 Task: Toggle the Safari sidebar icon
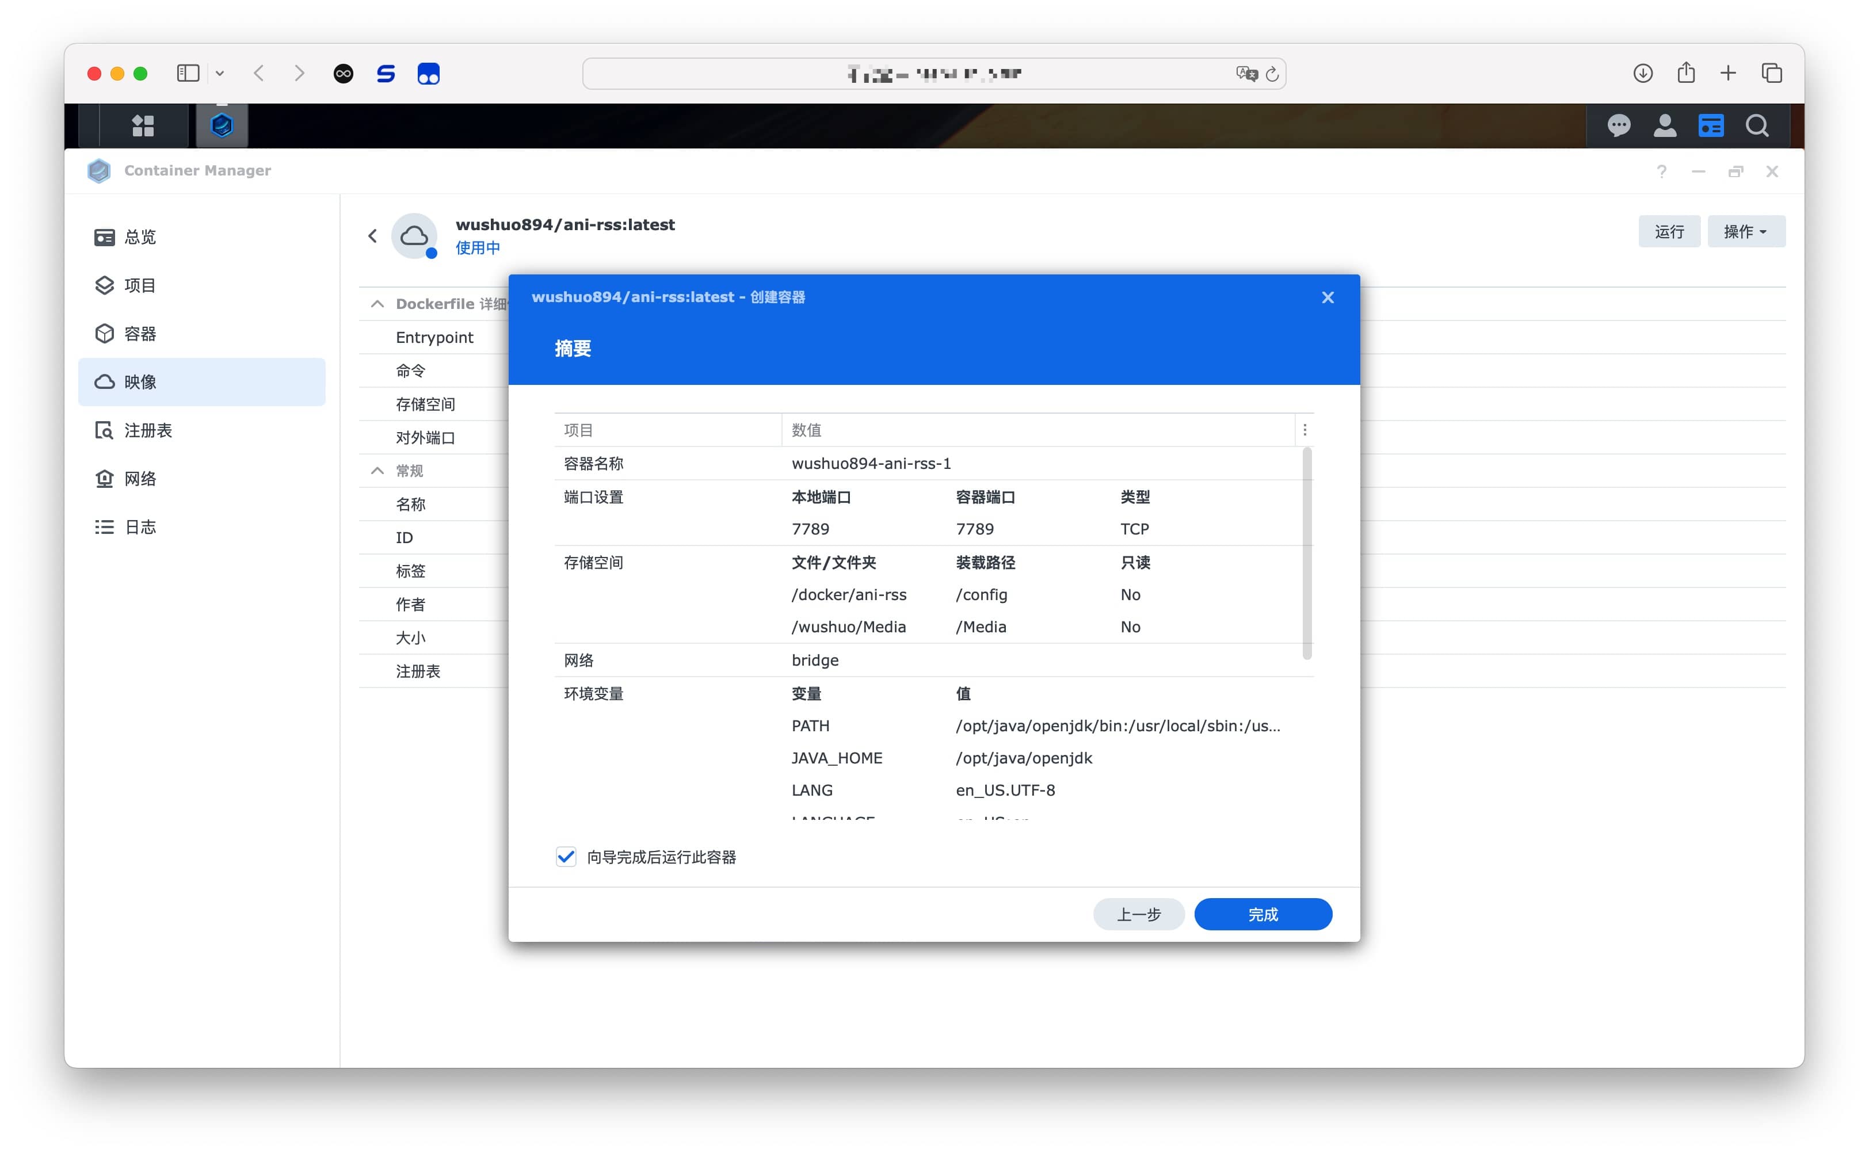point(188,73)
